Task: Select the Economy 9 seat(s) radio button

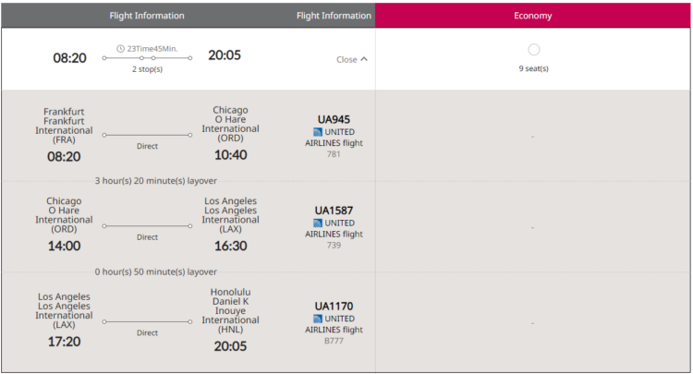Action: [x=533, y=50]
